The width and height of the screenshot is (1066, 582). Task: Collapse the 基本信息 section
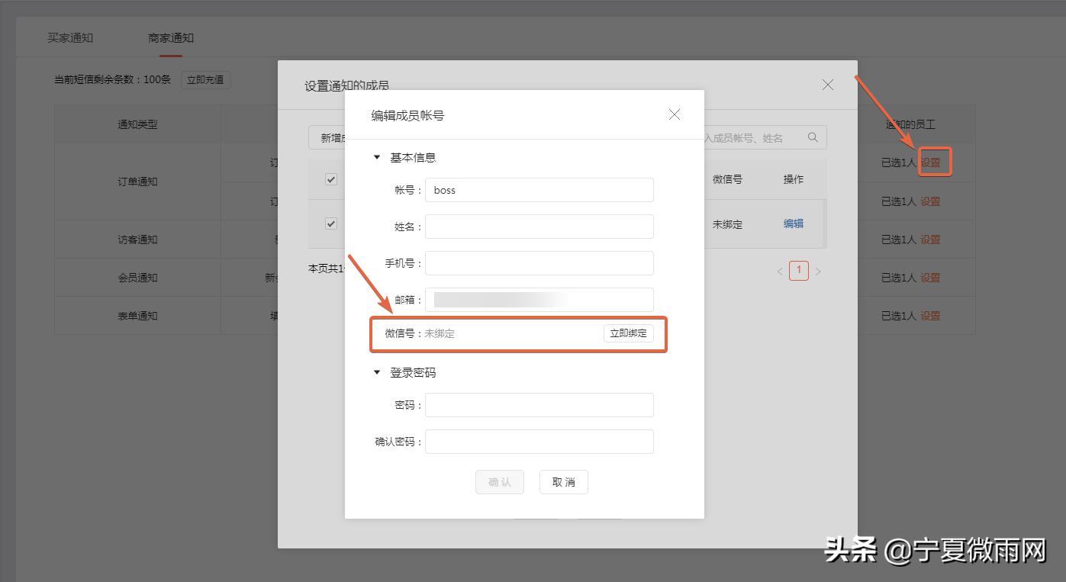[x=376, y=157]
